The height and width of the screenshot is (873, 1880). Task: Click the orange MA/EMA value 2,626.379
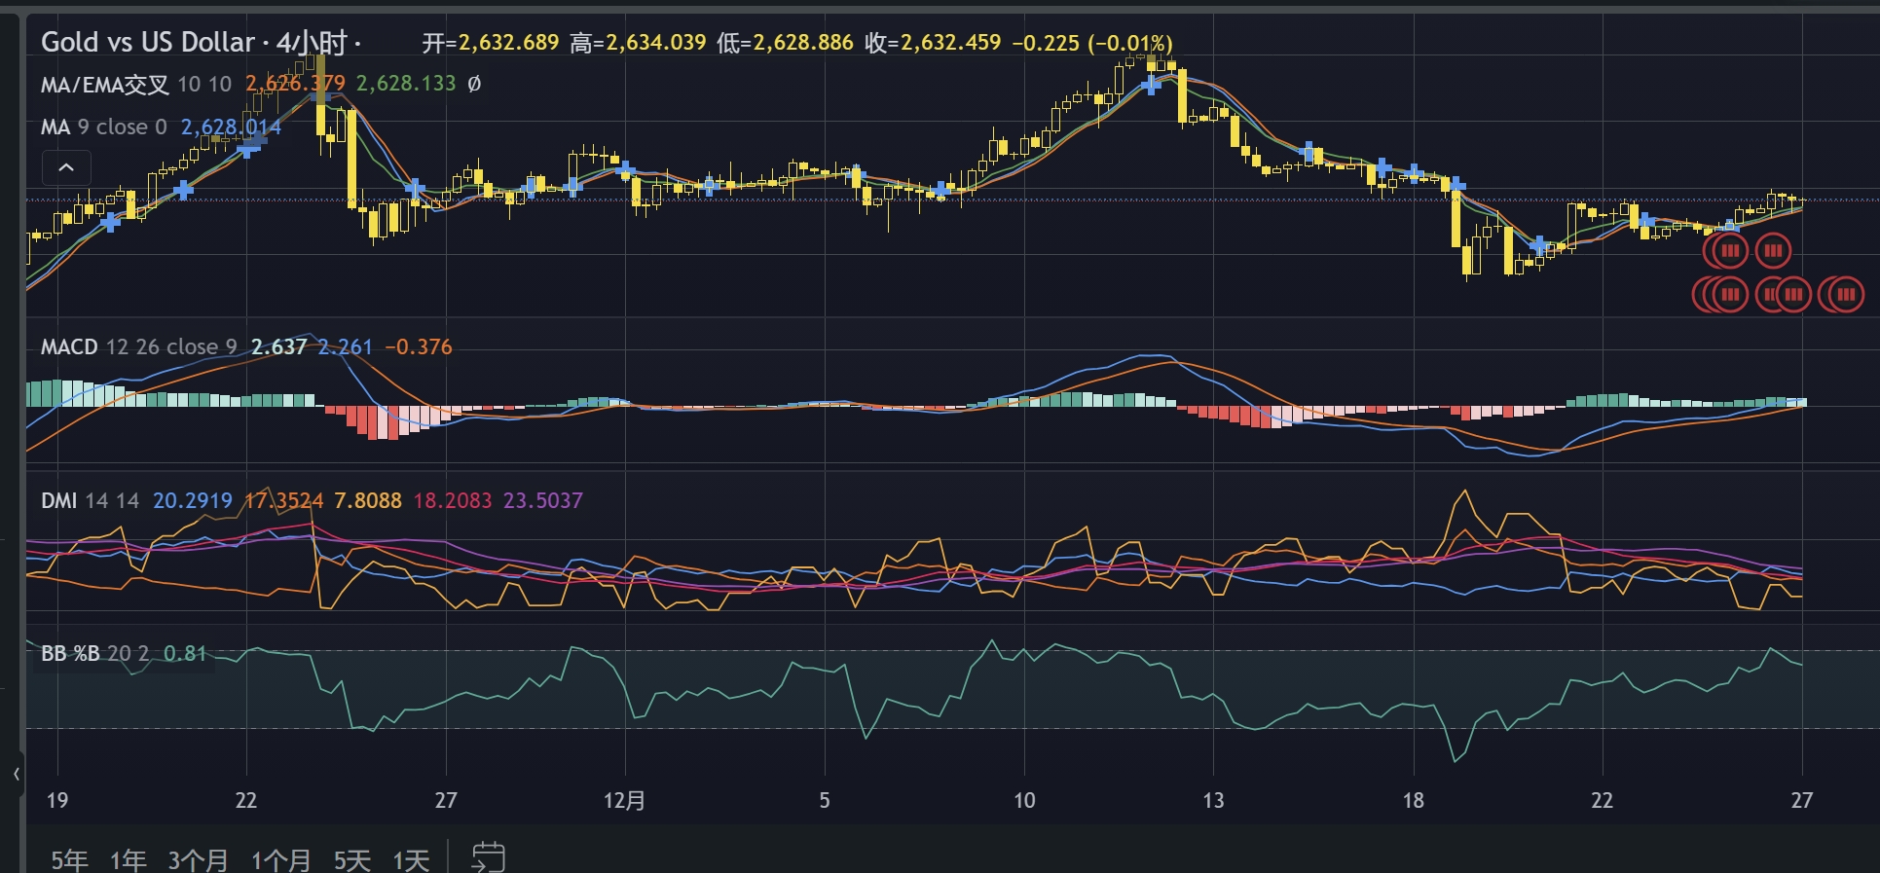pyautogui.click(x=295, y=84)
